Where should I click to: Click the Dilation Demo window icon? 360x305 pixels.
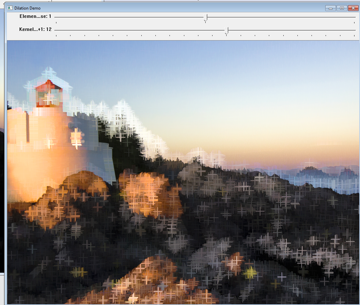10,8
